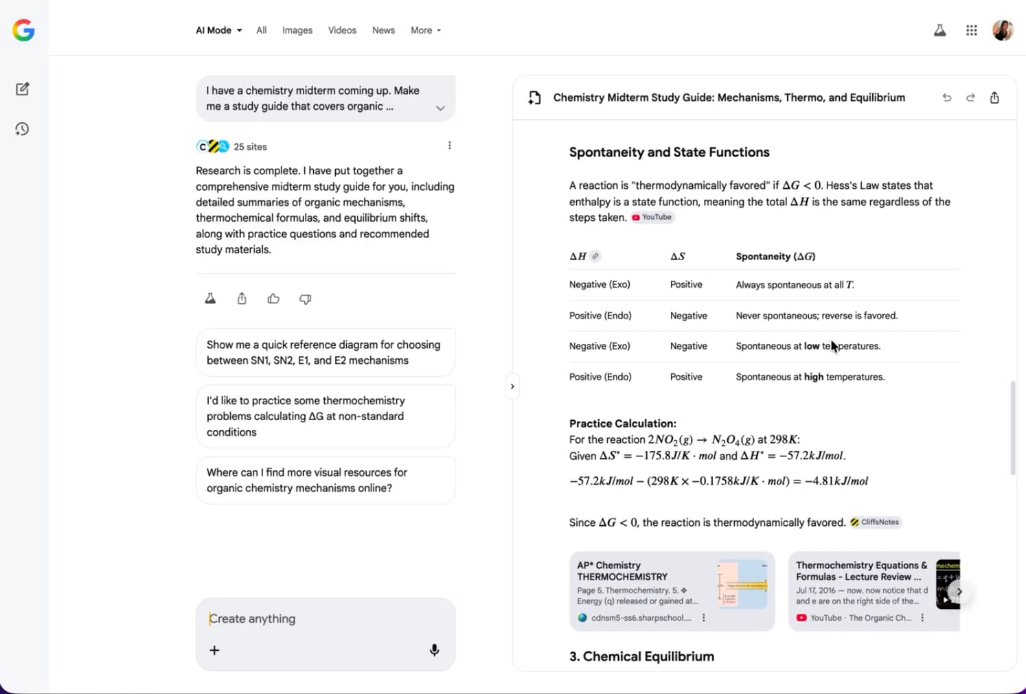Open the AI Mode dropdown
This screenshot has height=694, width=1026.
point(218,30)
